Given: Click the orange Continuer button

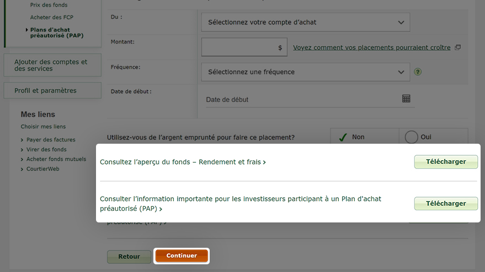Looking at the screenshot, I should pyautogui.click(x=182, y=255).
